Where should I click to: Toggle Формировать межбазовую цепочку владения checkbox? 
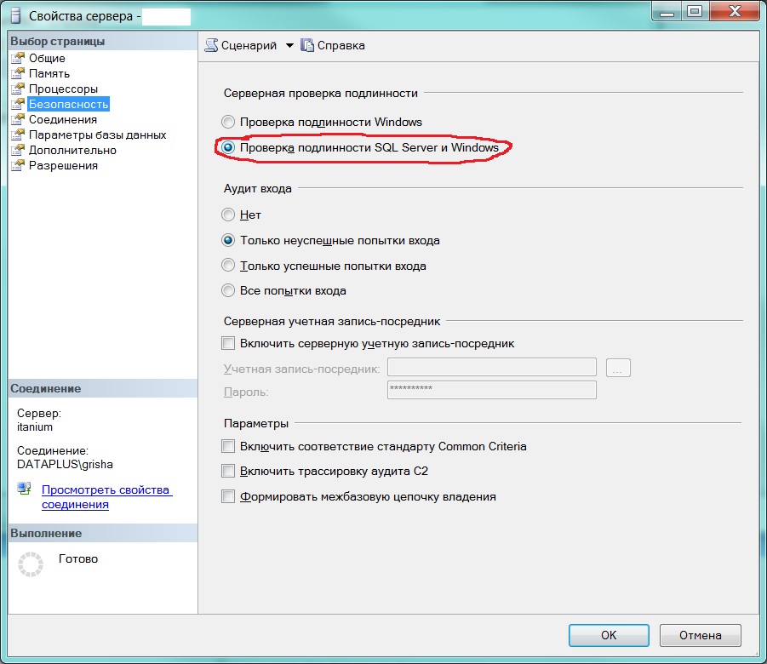pyautogui.click(x=228, y=496)
